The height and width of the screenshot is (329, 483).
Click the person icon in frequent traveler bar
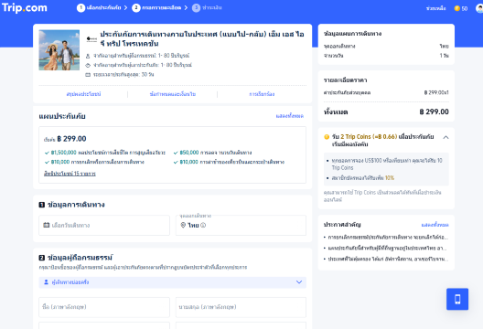pyautogui.click(x=47, y=281)
